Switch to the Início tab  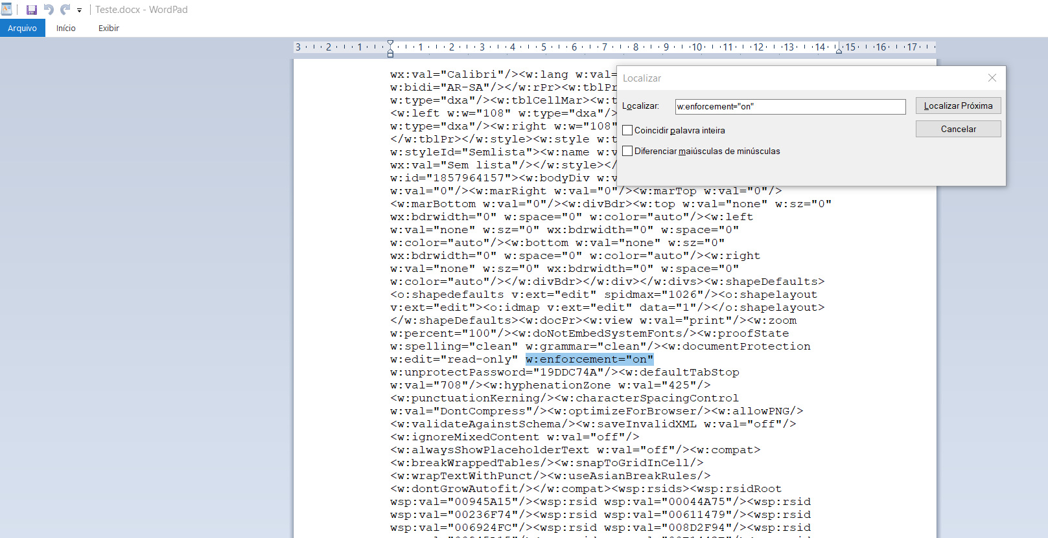65,28
